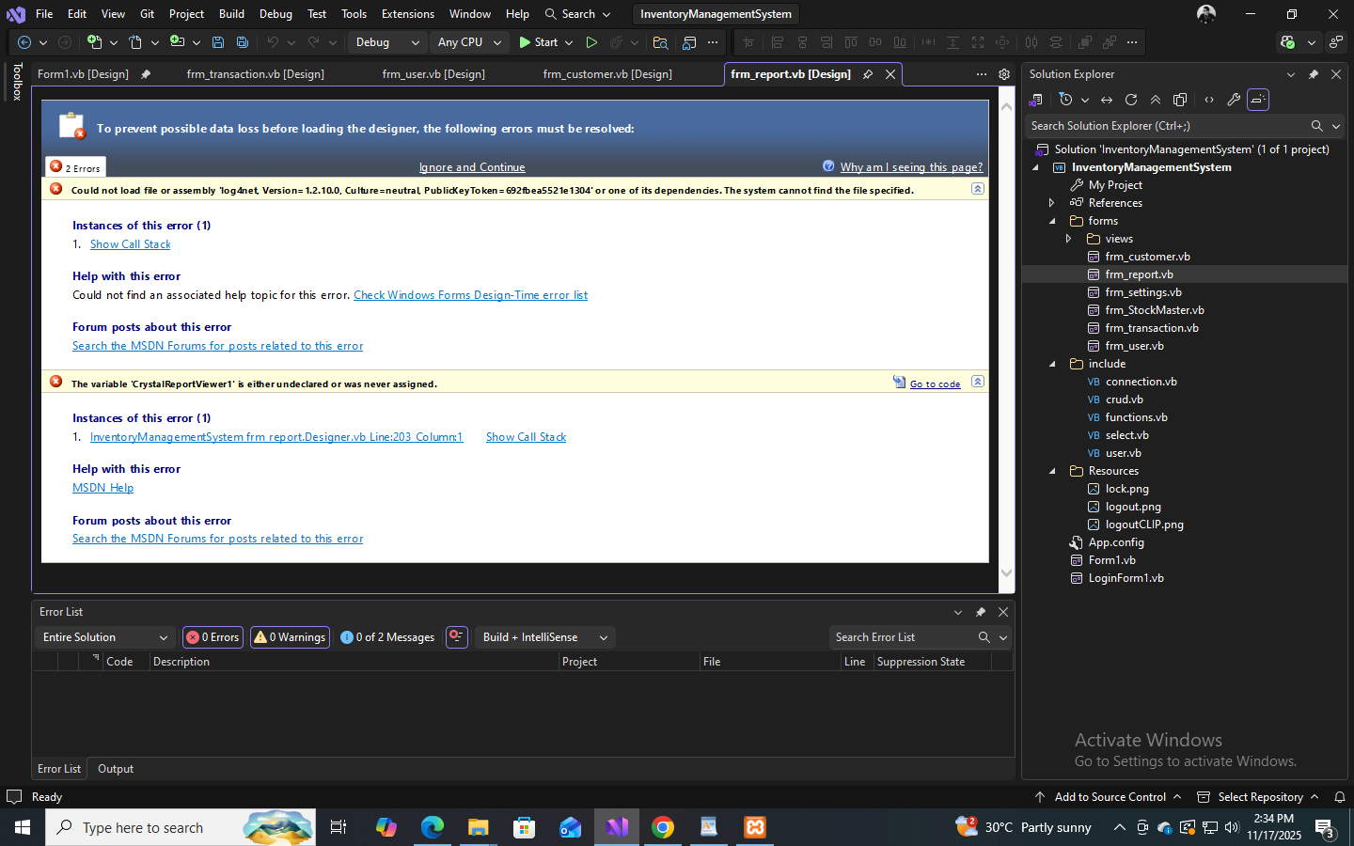Toggle Preview Selected Items button

pos(1258,100)
